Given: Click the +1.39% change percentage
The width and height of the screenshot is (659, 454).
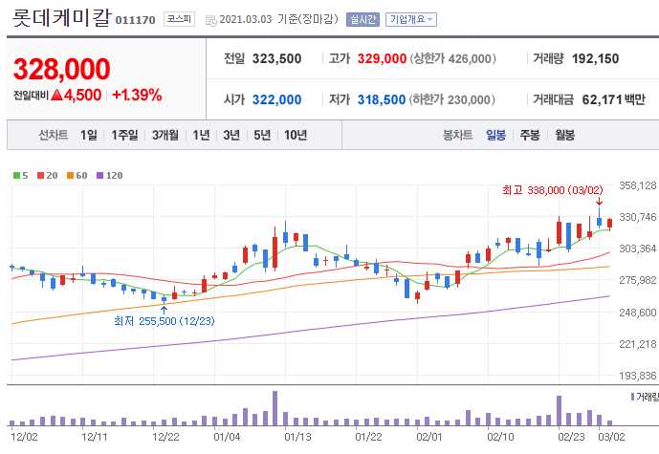Looking at the screenshot, I should point(137,95).
